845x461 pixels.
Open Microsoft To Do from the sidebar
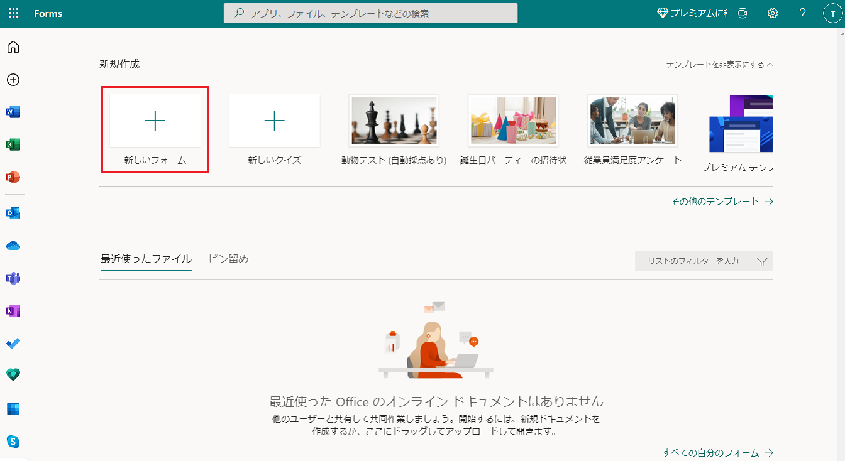click(14, 343)
